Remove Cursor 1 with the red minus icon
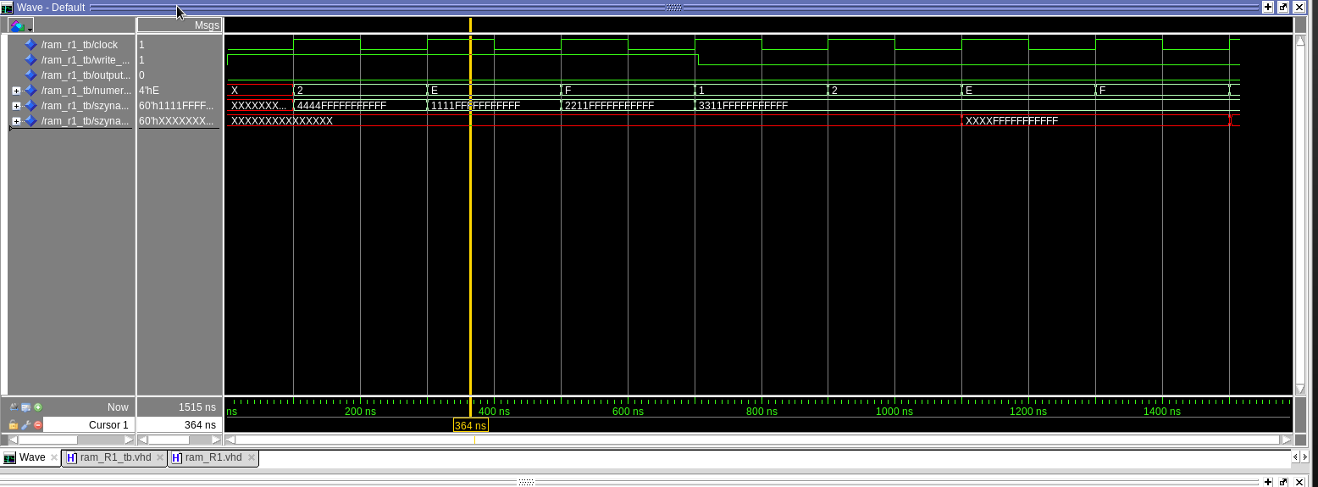Image resolution: width=1318 pixels, height=487 pixels. pyautogui.click(x=38, y=424)
